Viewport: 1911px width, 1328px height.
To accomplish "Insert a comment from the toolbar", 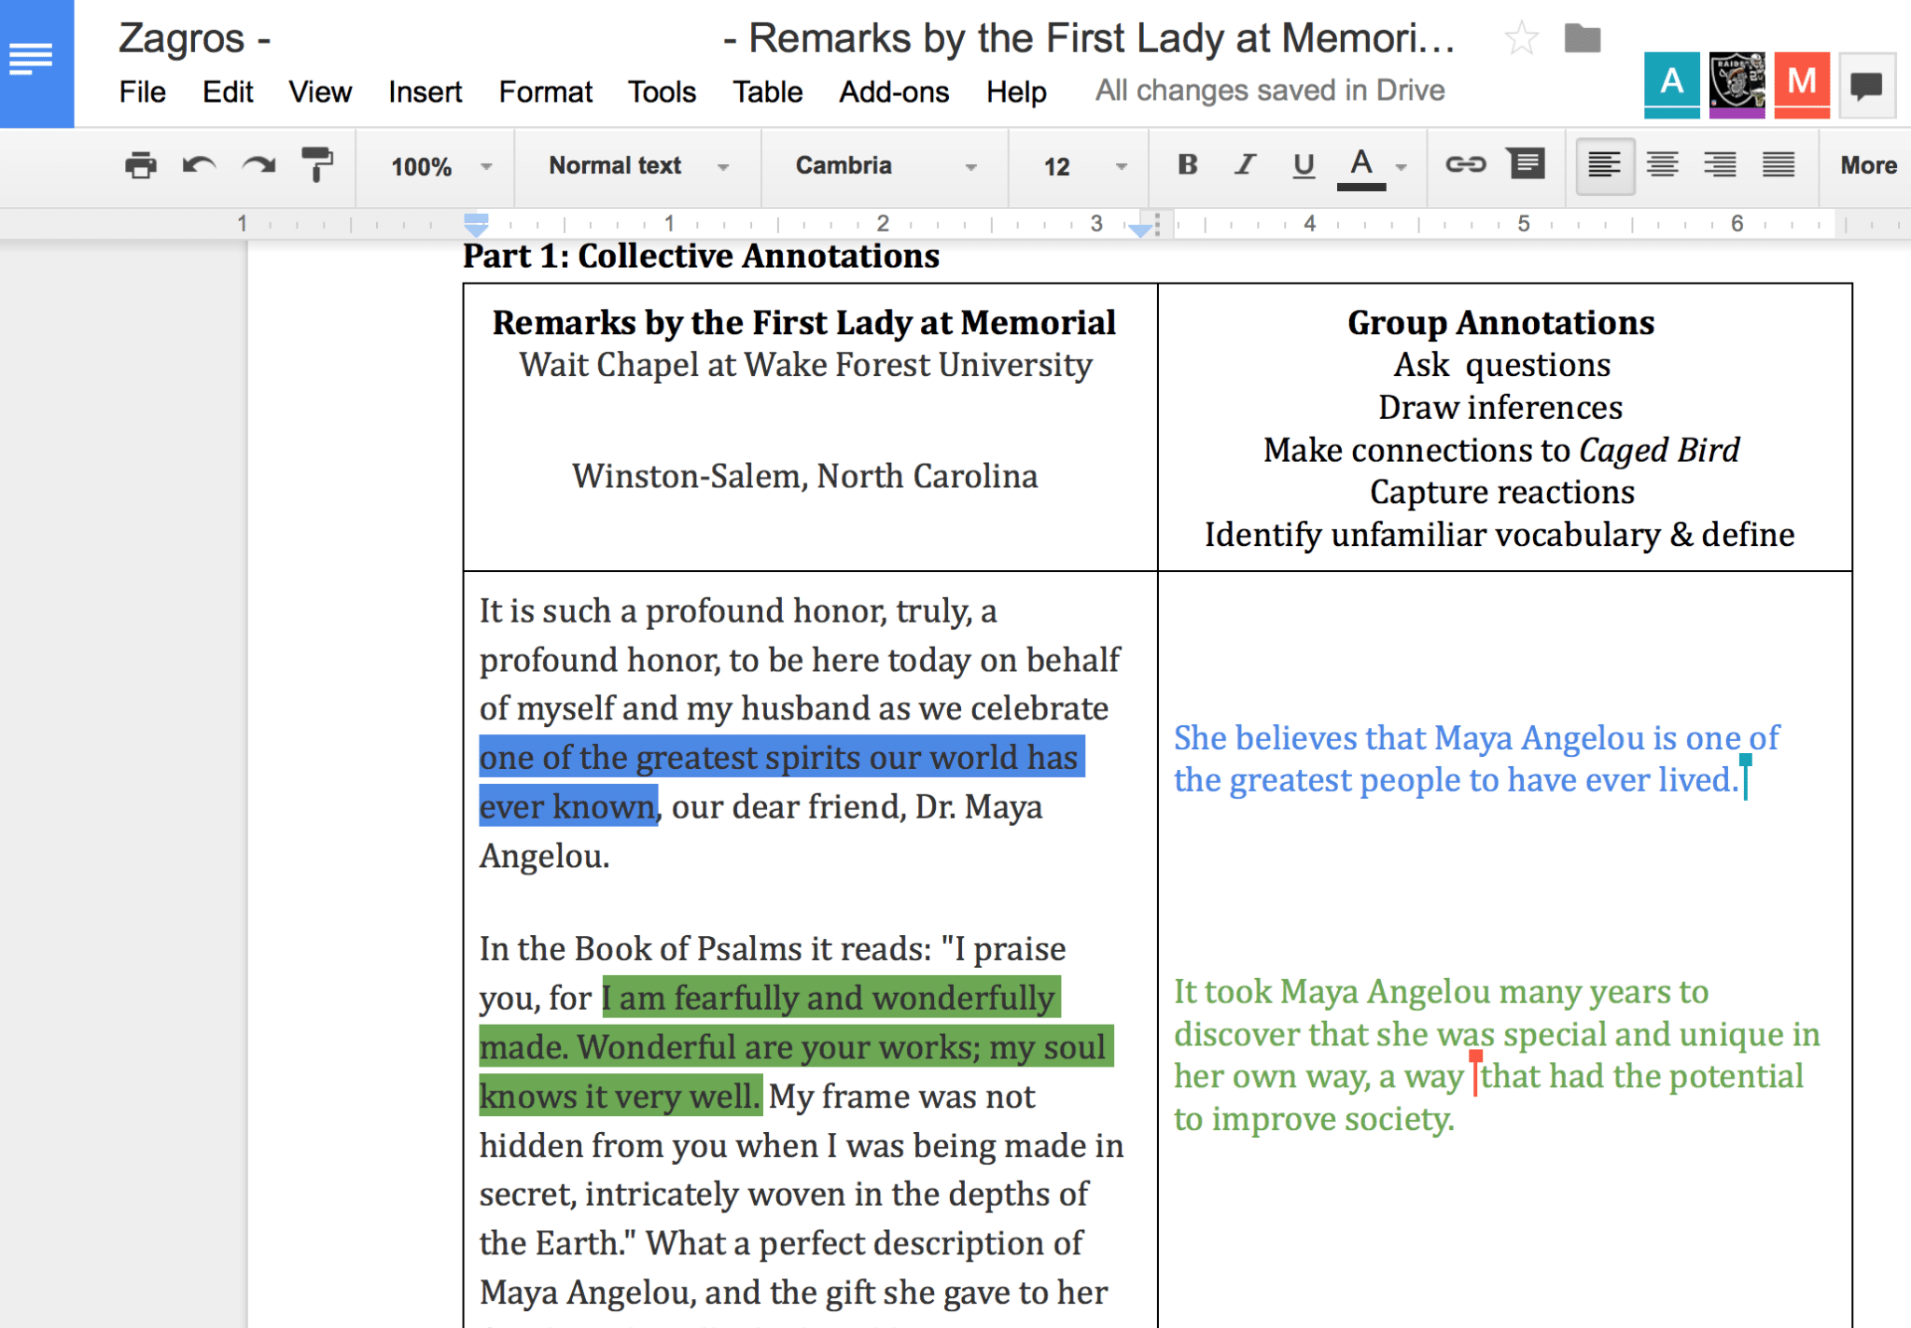I will tap(1526, 165).
